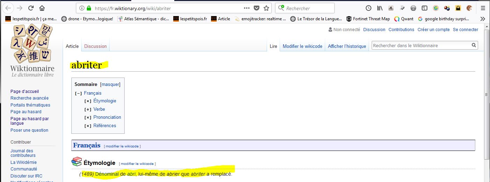Switch to the Discussion tab
Image resolution: width=490 pixels, height=182 pixels.
tap(95, 46)
